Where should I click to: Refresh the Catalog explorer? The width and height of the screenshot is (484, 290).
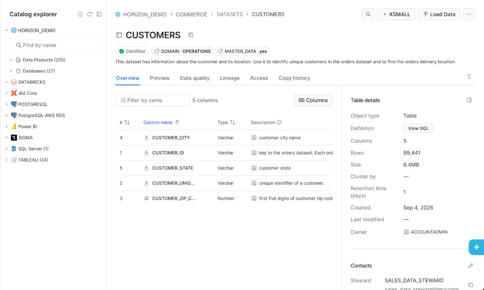coord(90,14)
